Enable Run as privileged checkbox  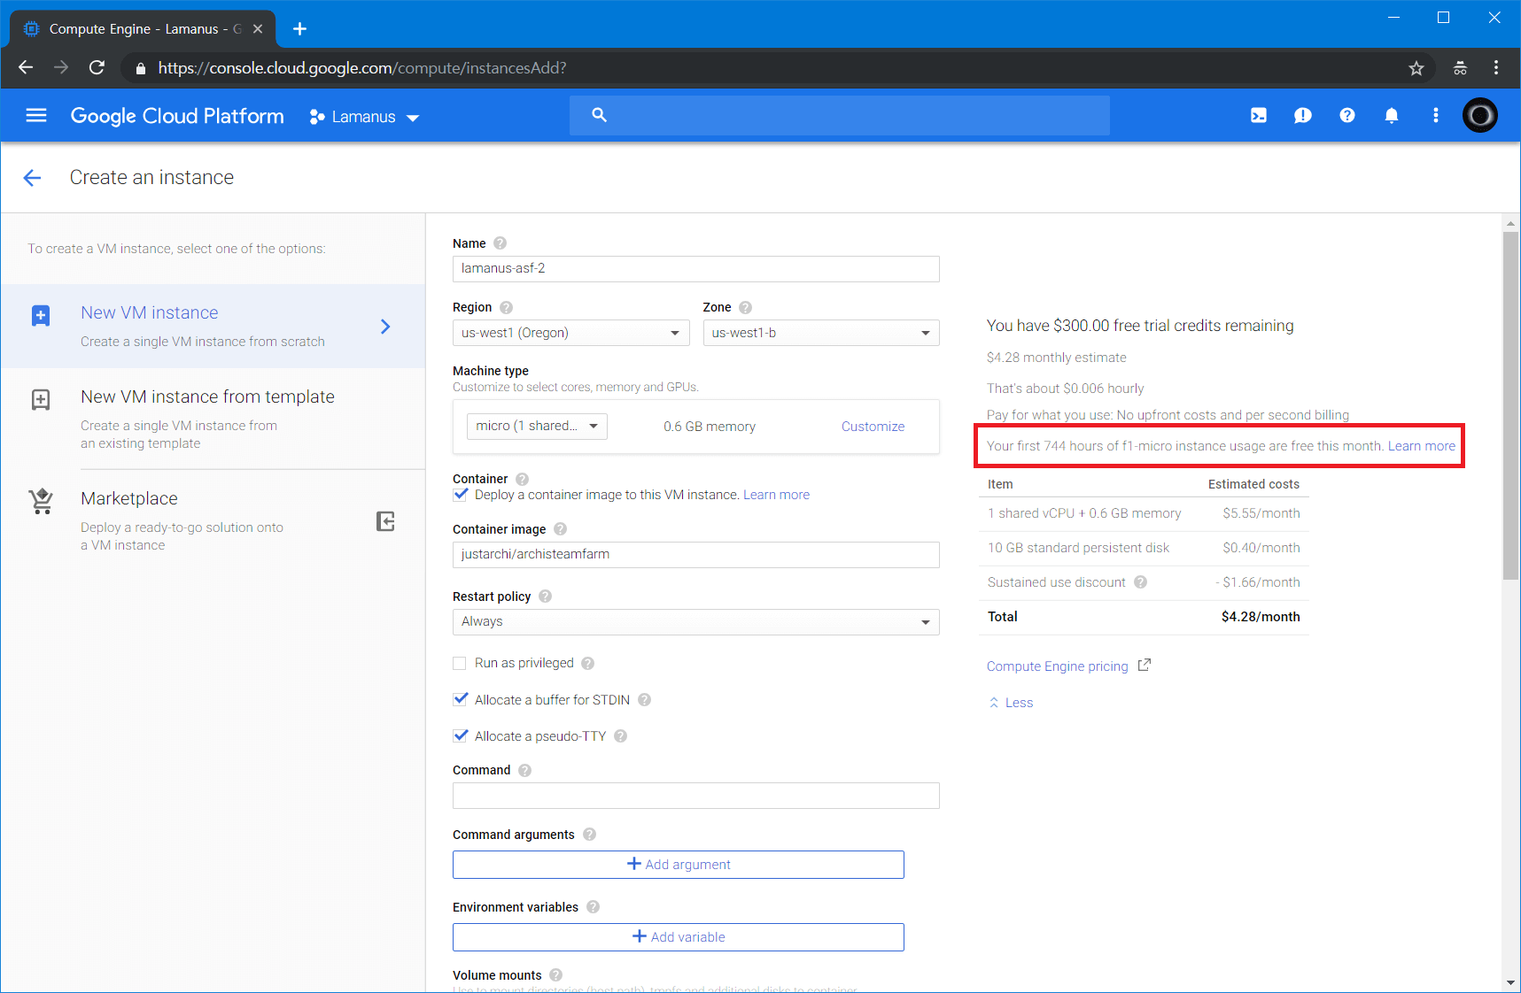[x=461, y=664]
